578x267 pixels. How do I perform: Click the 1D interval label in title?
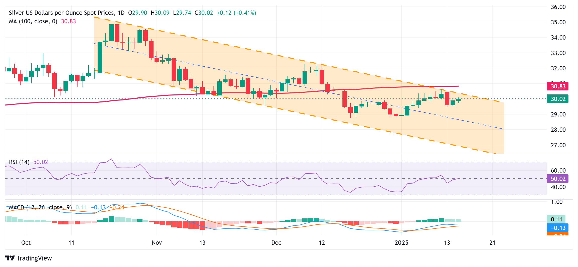pyautogui.click(x=121, y=13)
